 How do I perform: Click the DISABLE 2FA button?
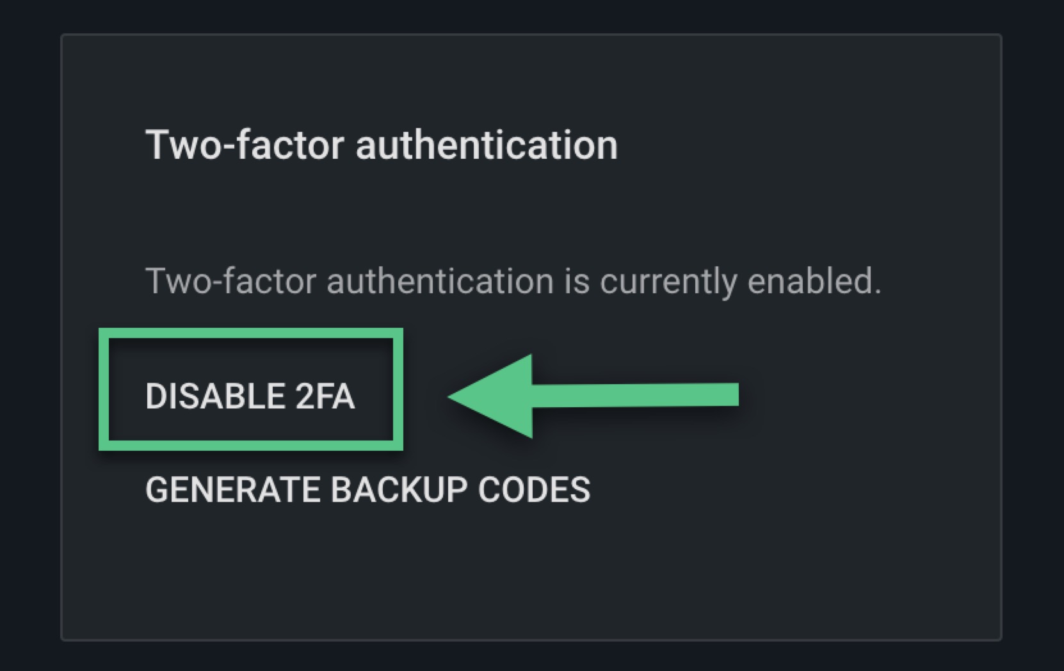[250, 396]
